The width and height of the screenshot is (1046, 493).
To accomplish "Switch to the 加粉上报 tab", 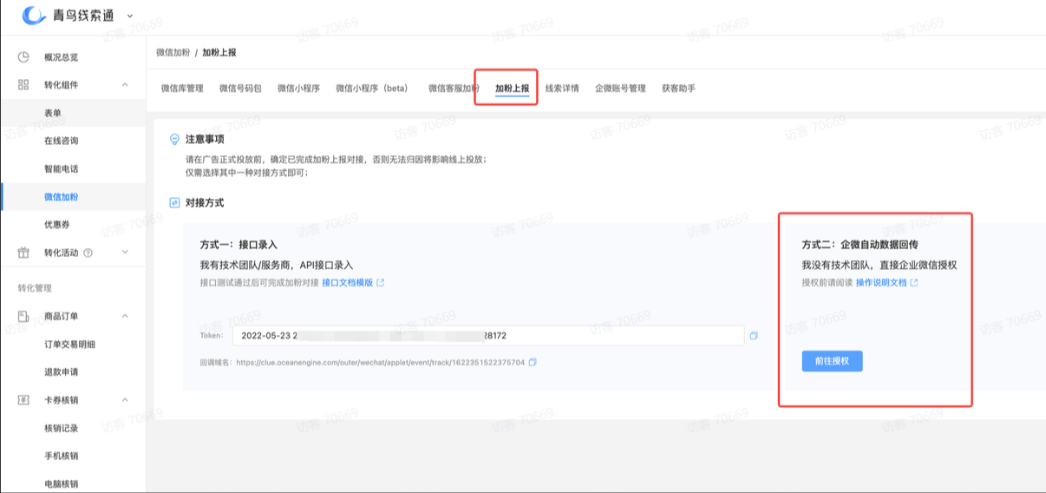I will coord(512,89).
